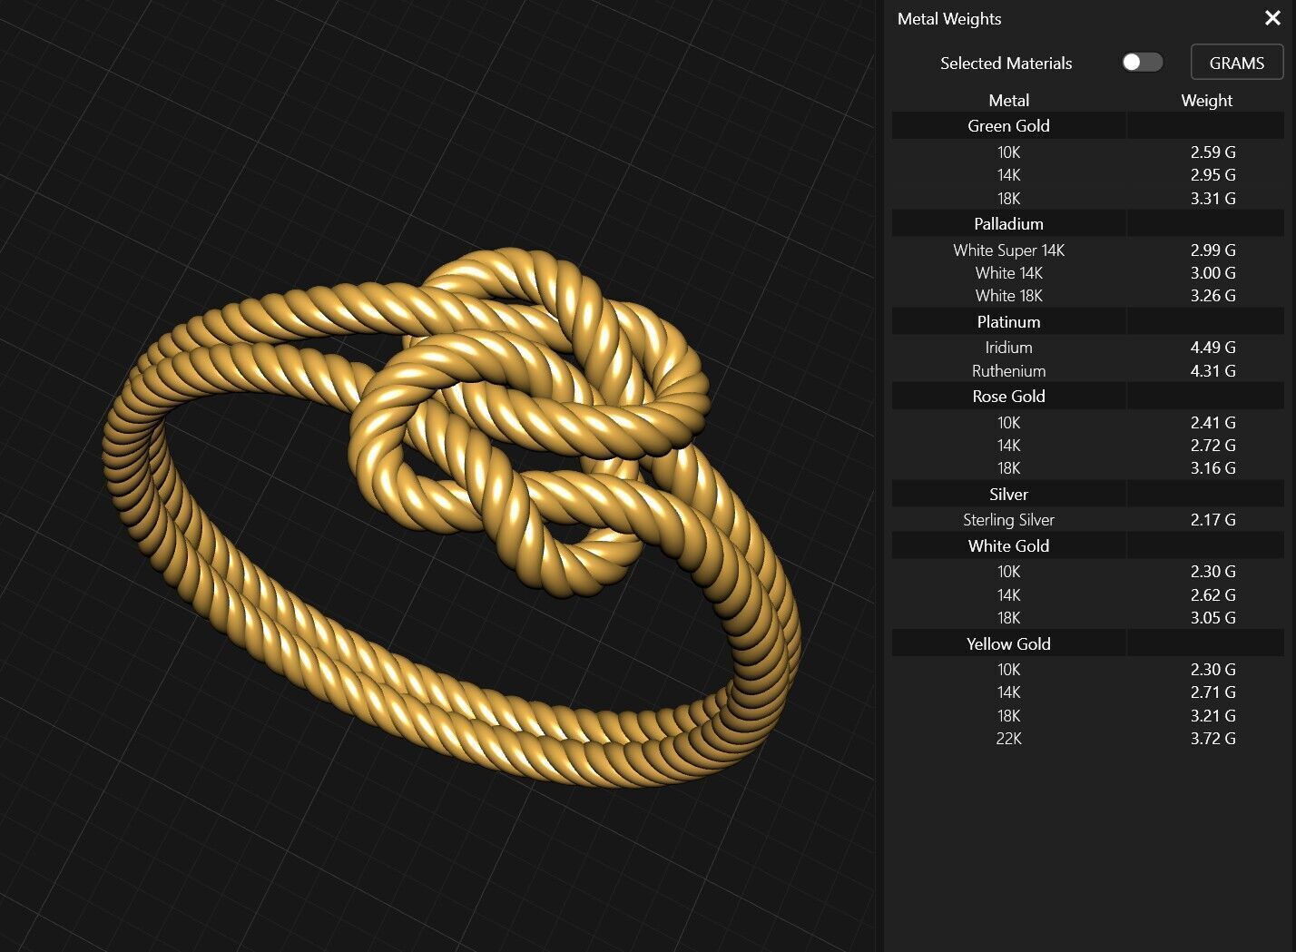Click the 2.99 G weight value
The height and width of the screenshot is (952, 1296).
(1213, 250)
